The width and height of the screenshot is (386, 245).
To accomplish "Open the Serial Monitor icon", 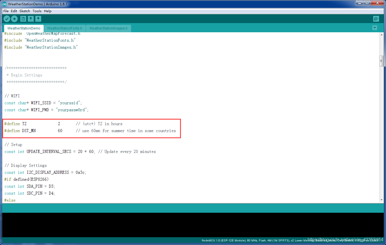I will [x=376, y=19].
